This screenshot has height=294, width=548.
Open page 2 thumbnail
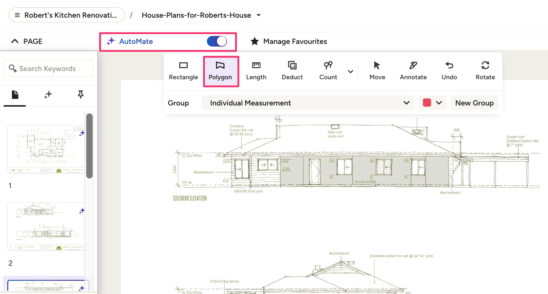(46, 226)
